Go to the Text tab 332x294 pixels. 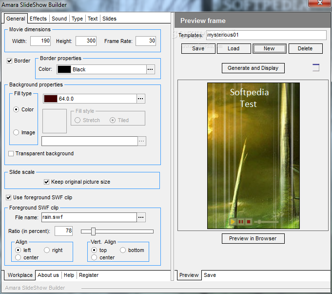point(93,19)
